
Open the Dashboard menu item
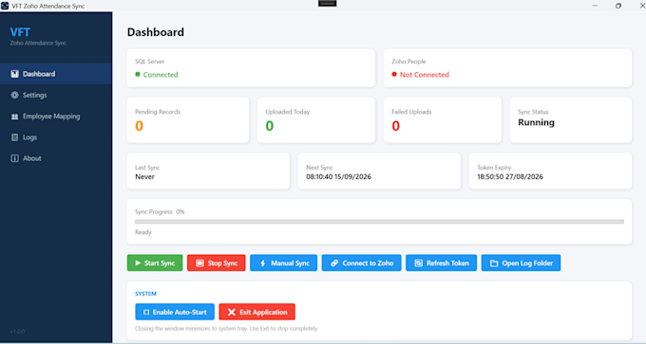coord(56,74)
